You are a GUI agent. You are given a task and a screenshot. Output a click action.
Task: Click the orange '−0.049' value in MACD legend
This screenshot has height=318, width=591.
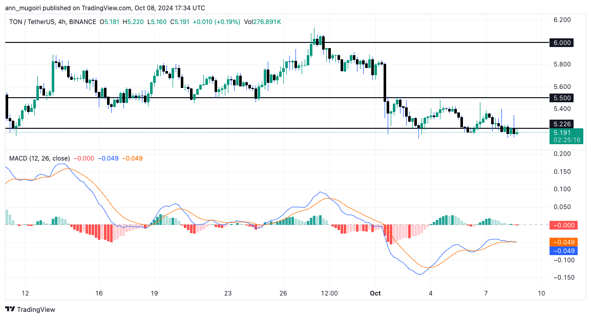[x=132, y=158]
